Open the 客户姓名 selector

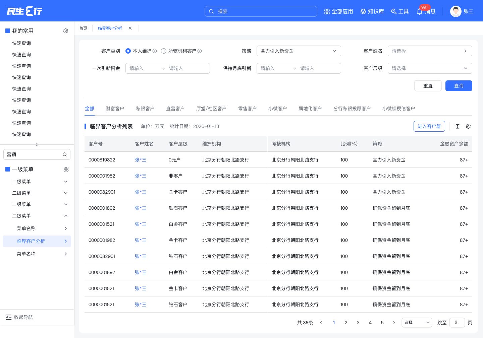[x=430, y=51]
